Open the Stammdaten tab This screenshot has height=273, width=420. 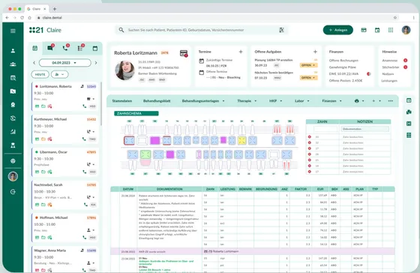click(x=122, y=101)
